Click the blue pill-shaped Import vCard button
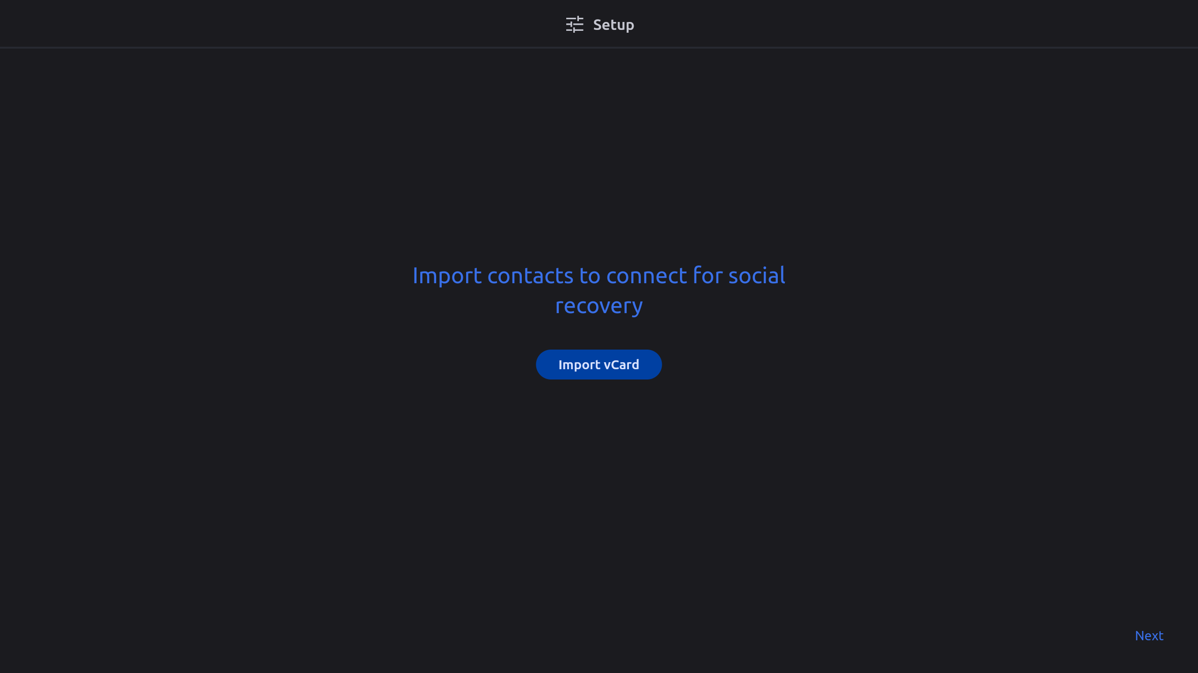Viewport: 1198px width, 673px height. [599, 365]
